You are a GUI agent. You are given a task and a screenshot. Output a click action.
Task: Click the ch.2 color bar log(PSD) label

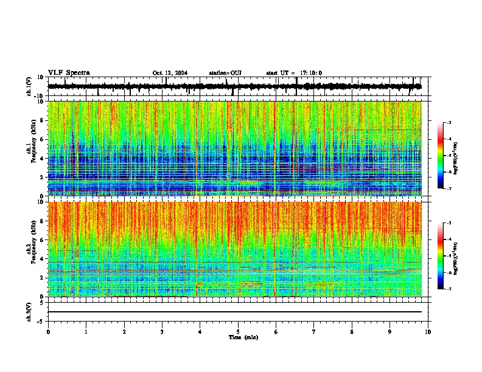click(455, 258)
